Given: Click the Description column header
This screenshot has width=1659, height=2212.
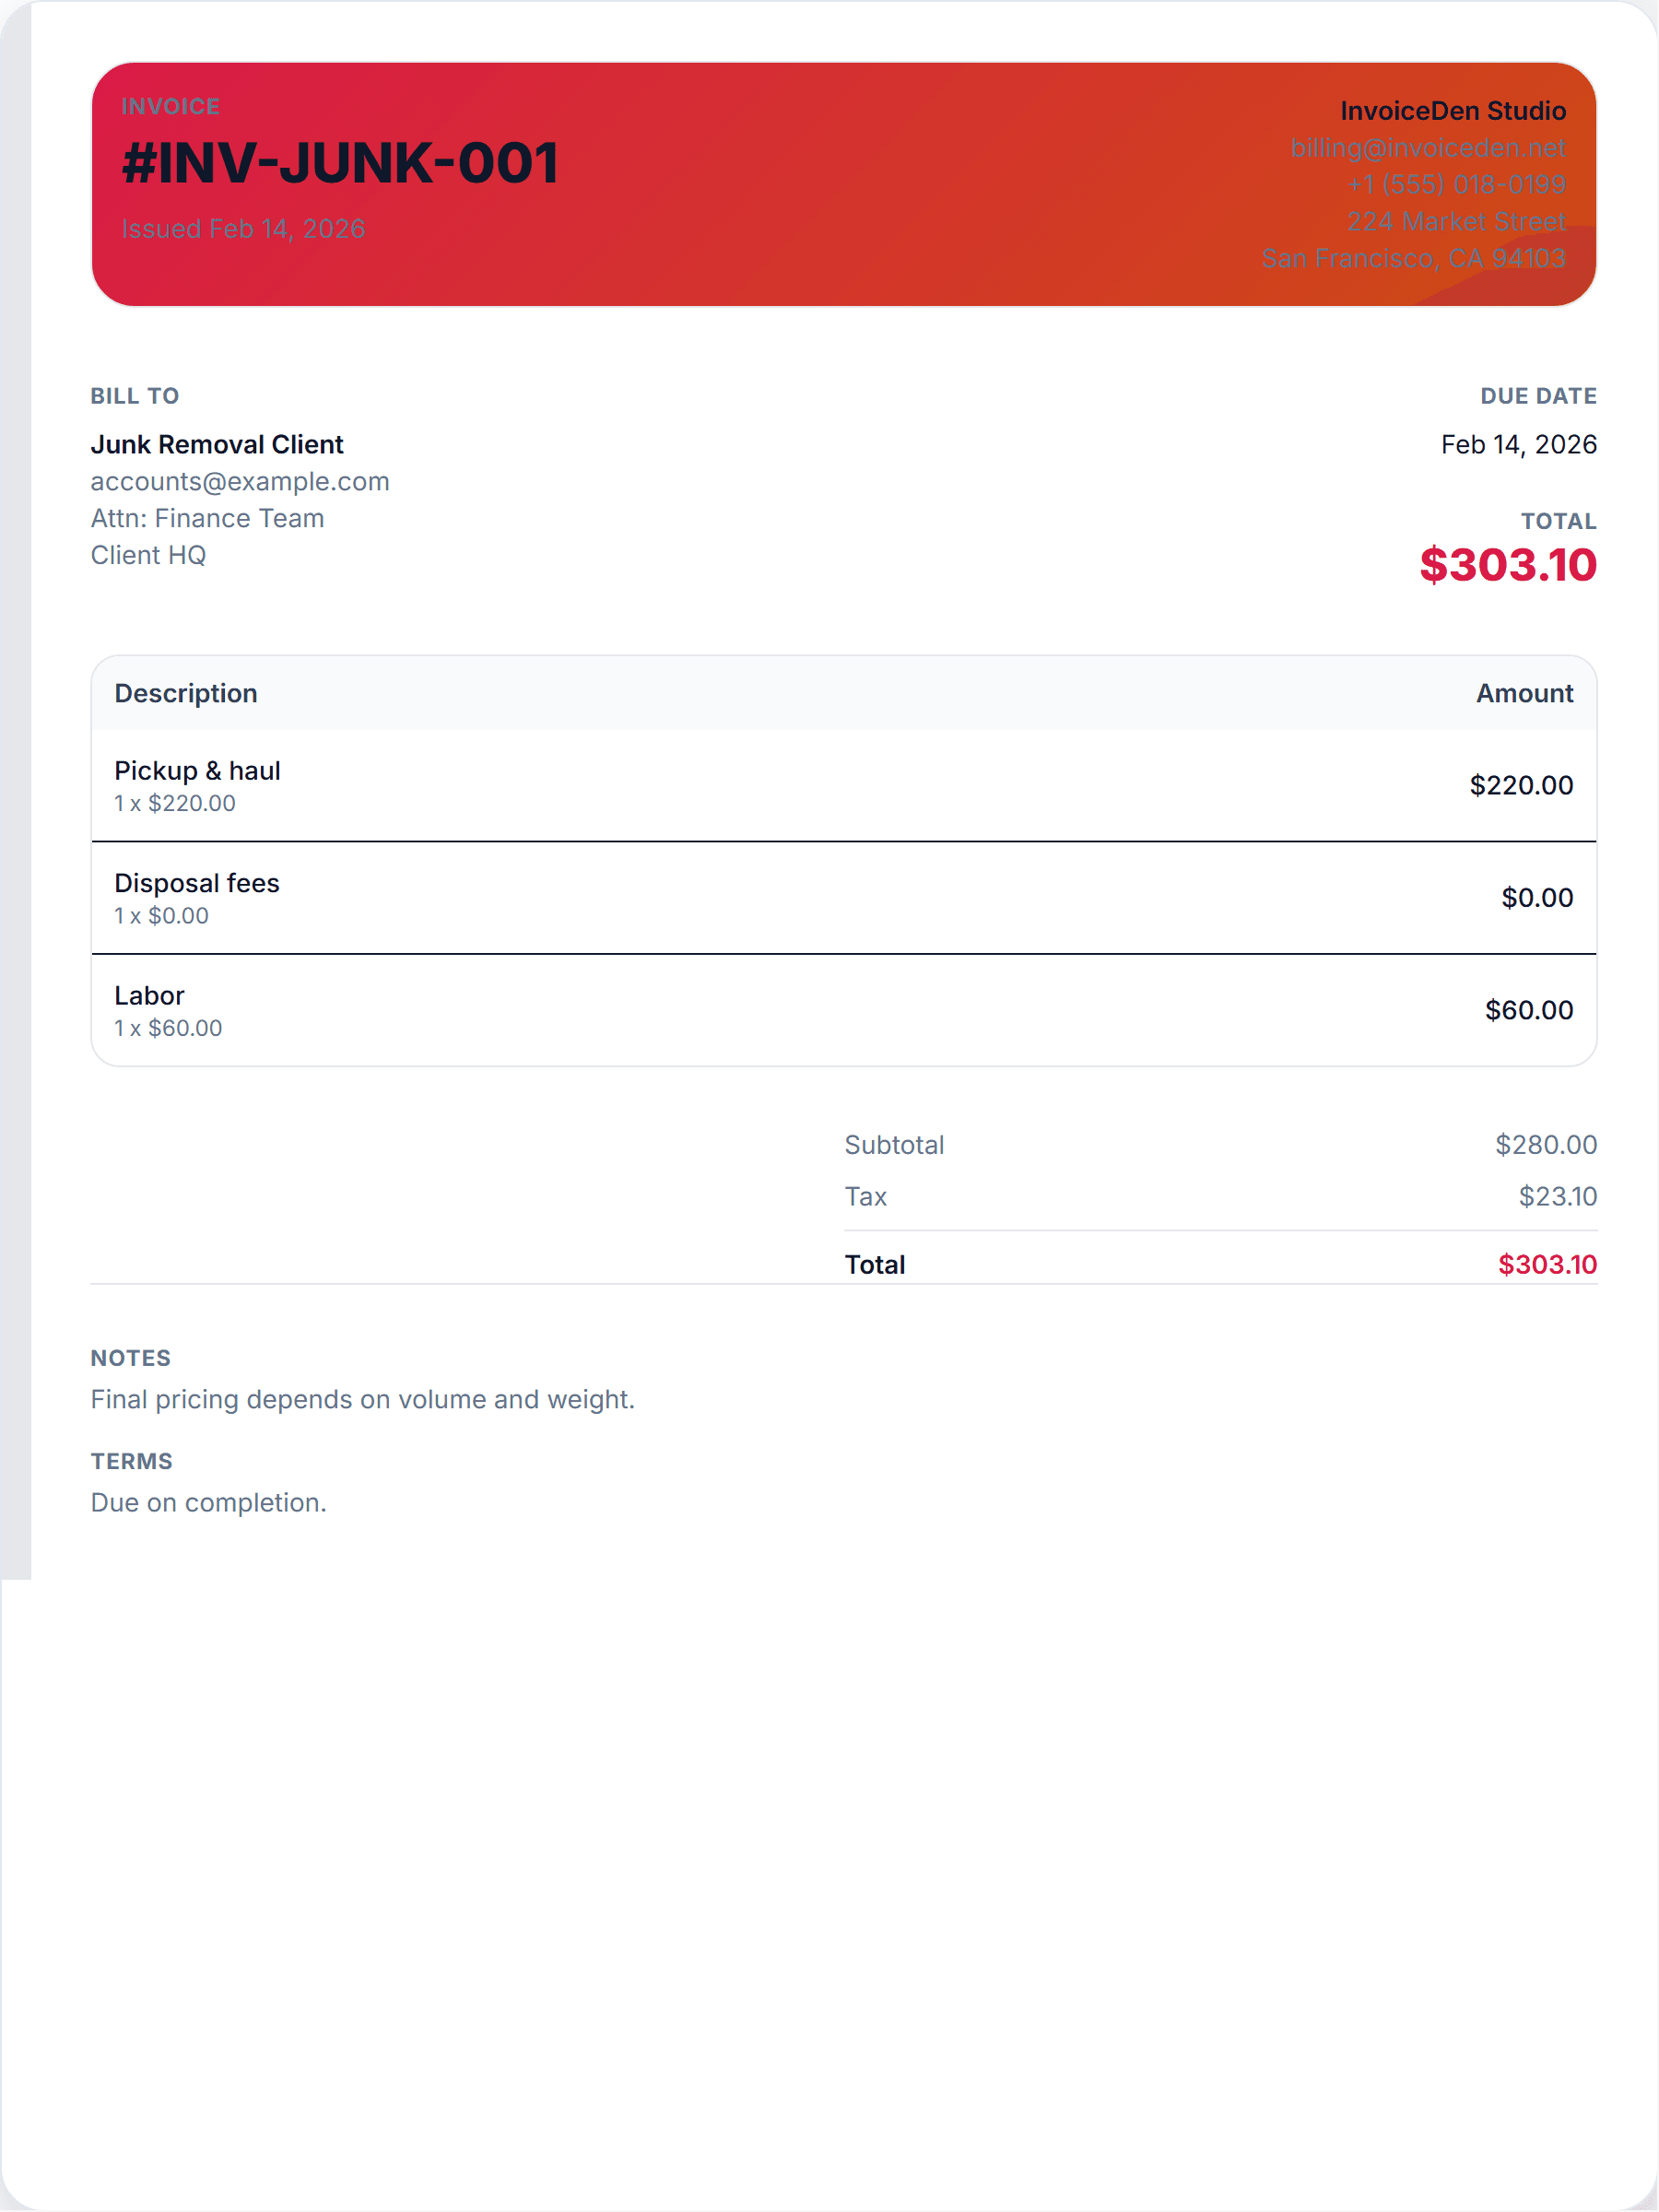Looking at the screenshot, I should pyautogui.click(x=186, y=693).
